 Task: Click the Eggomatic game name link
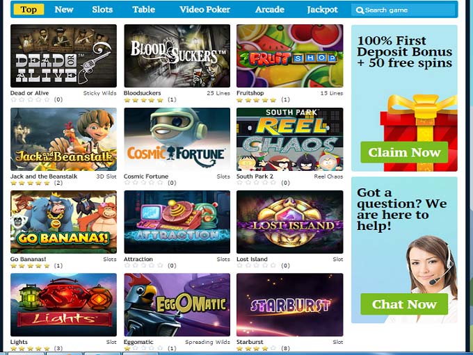(x=138, y=342)
